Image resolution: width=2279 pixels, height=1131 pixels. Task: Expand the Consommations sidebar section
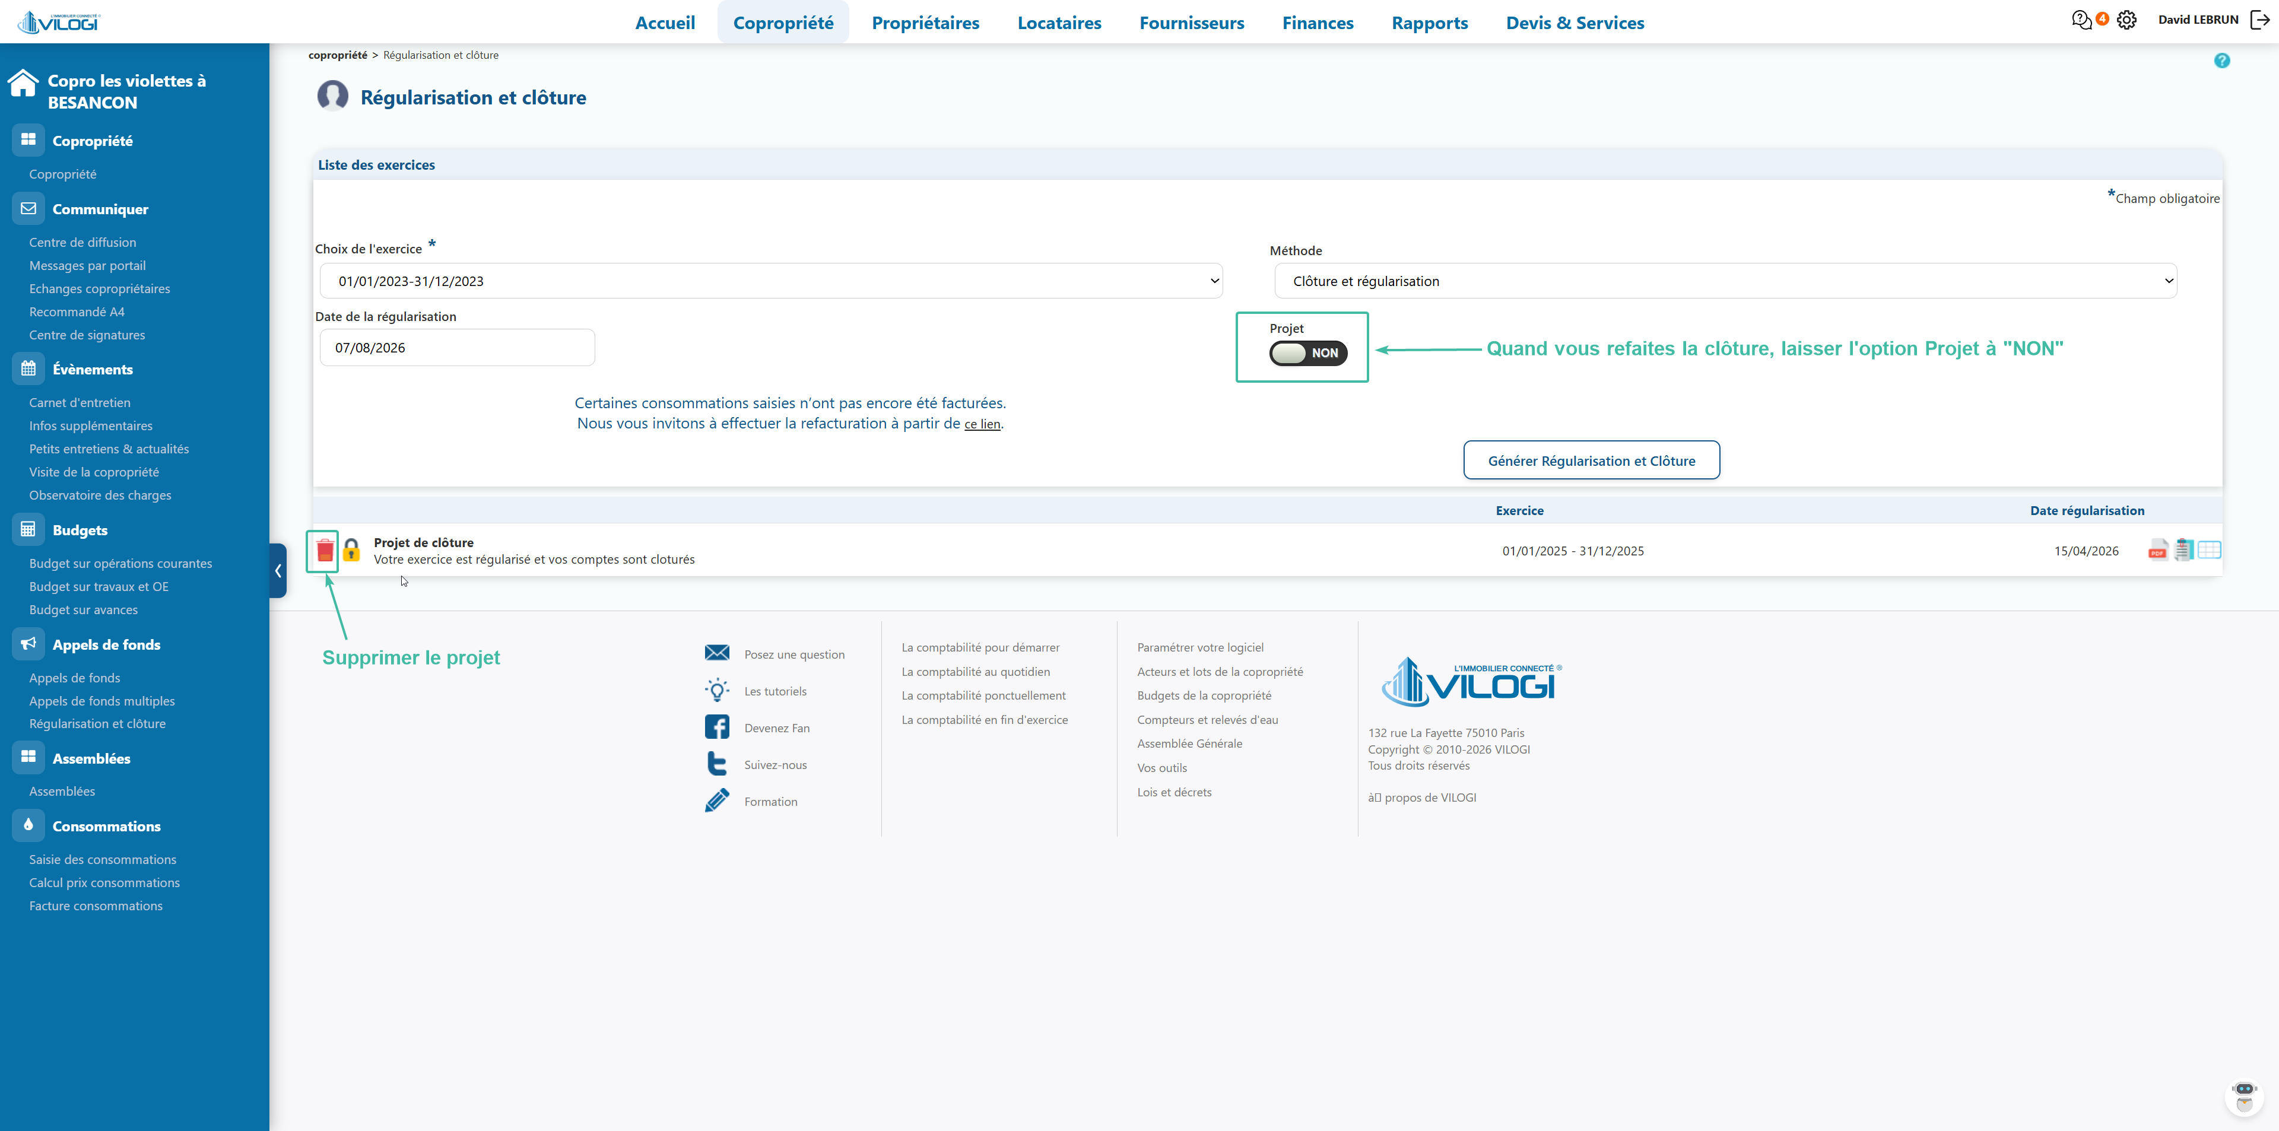[106, 826]
